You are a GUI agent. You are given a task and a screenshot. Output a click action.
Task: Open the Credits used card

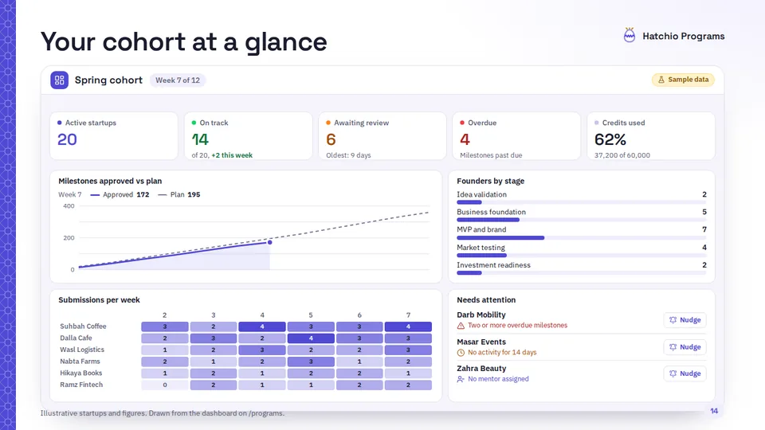(x=651, y=136)
